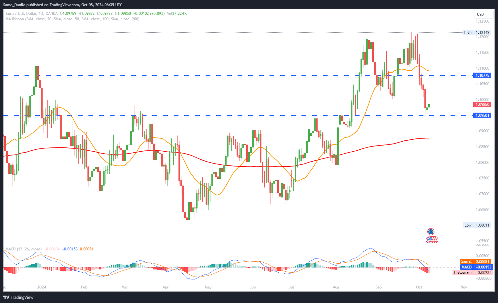Click the 1.08500 price axis label
Screen dimensions: 498x303
pos(483,147)
